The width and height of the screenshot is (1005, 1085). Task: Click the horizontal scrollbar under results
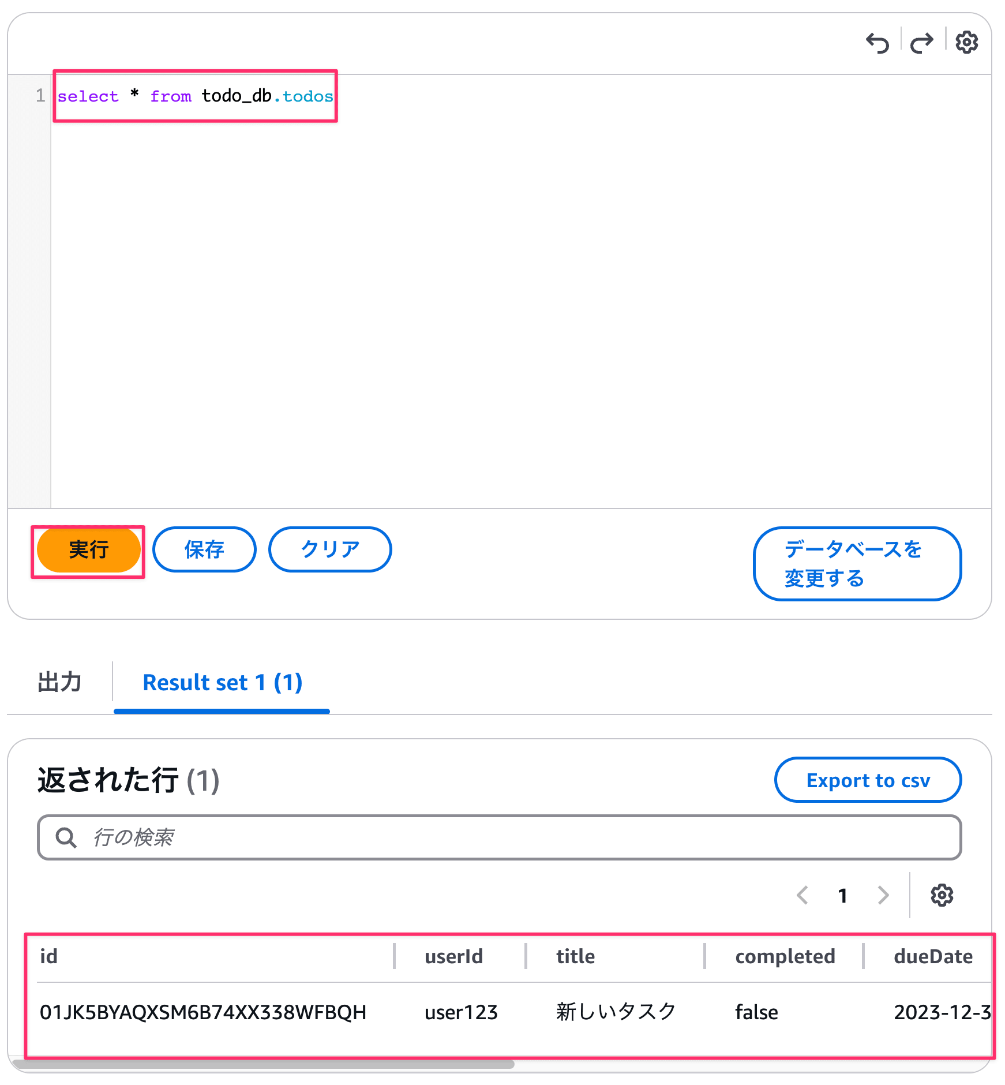(262, 1064)
